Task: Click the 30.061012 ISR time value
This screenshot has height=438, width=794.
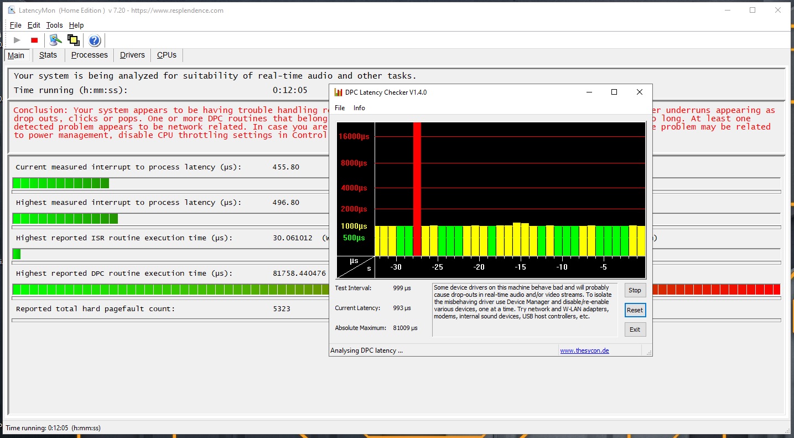Action: click(x=293, y=238)
